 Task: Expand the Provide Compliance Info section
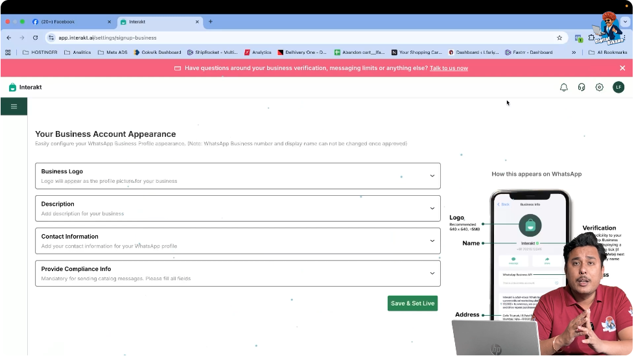coord(238,274)
